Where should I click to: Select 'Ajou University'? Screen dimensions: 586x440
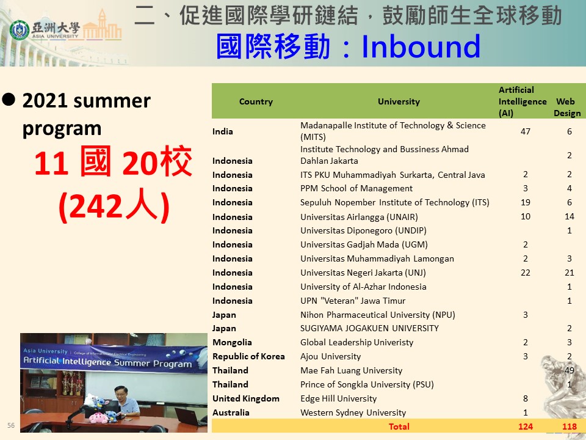[330, 356]
